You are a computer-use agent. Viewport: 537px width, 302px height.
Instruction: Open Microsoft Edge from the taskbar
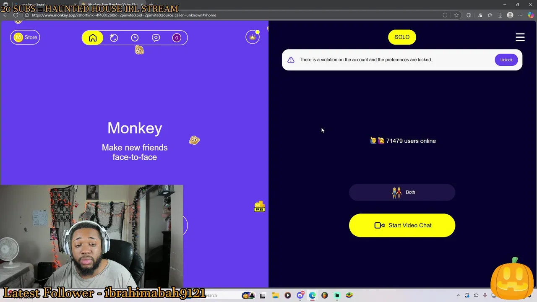coord(313,295)
